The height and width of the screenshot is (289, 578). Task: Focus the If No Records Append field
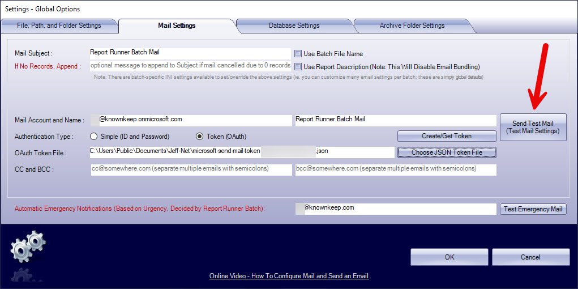point(190,66)
